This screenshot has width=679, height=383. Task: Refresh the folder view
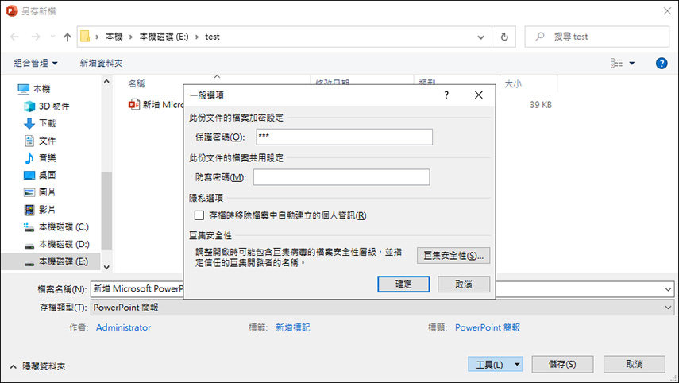tap(504, 37)
